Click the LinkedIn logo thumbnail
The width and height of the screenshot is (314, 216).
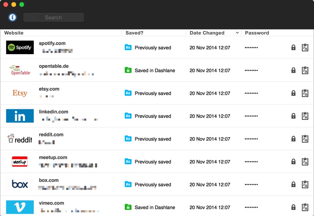point(20,116)
